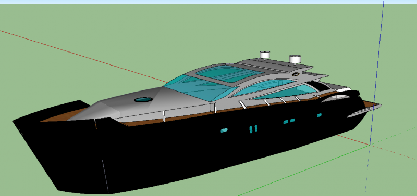Click the green axis line on the ground
This screenshot has height=196, width=417.
[303, 171]
